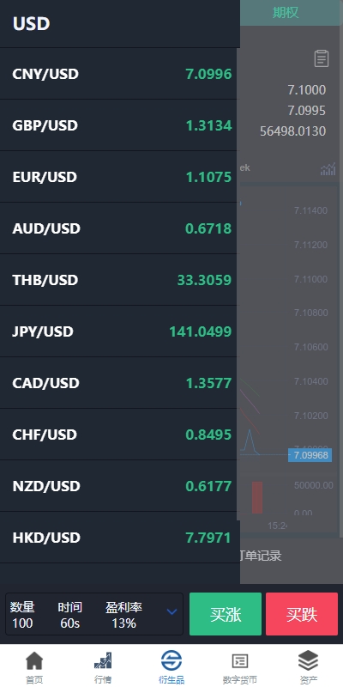Tap the 买跌 buy-down button
Viewport: 343px width, 687px height.
302,614
